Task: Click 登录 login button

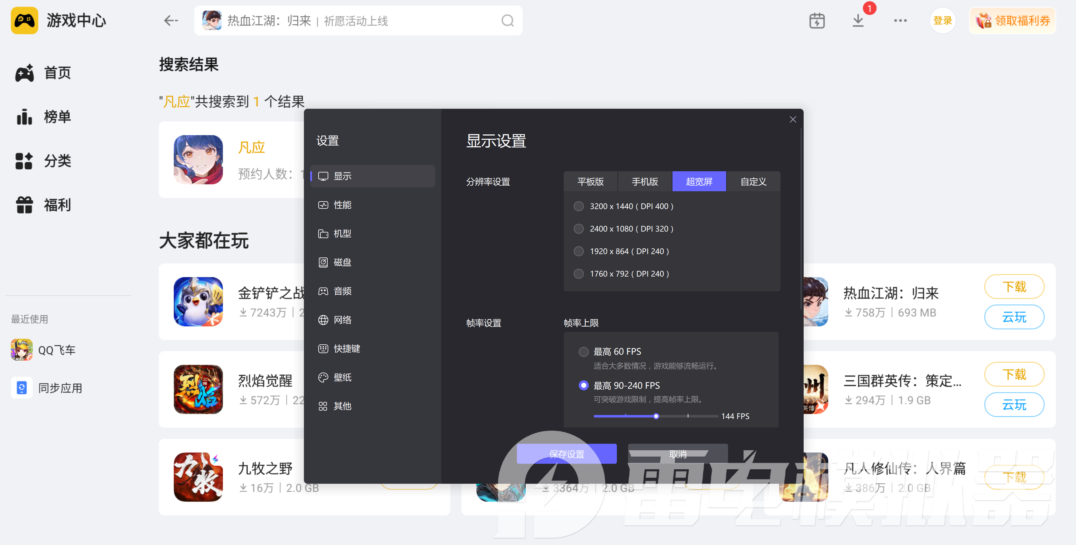Action: pos(942,21)
